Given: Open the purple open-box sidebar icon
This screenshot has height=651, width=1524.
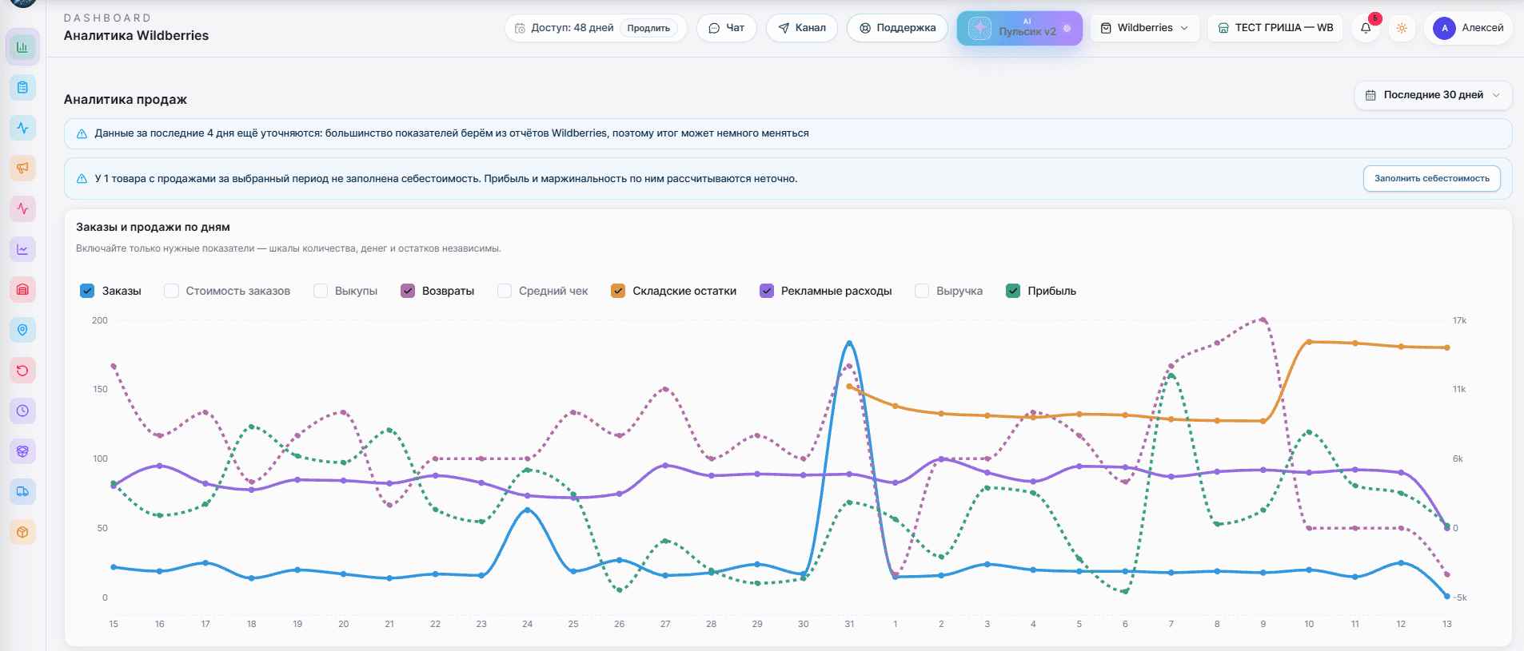Looking at the screenshot, I should (22, 451).
